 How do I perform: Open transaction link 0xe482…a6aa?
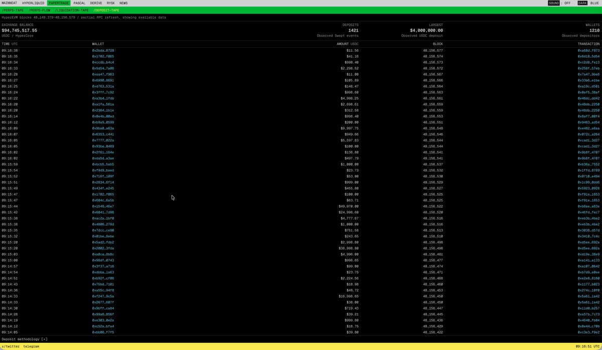588,128
